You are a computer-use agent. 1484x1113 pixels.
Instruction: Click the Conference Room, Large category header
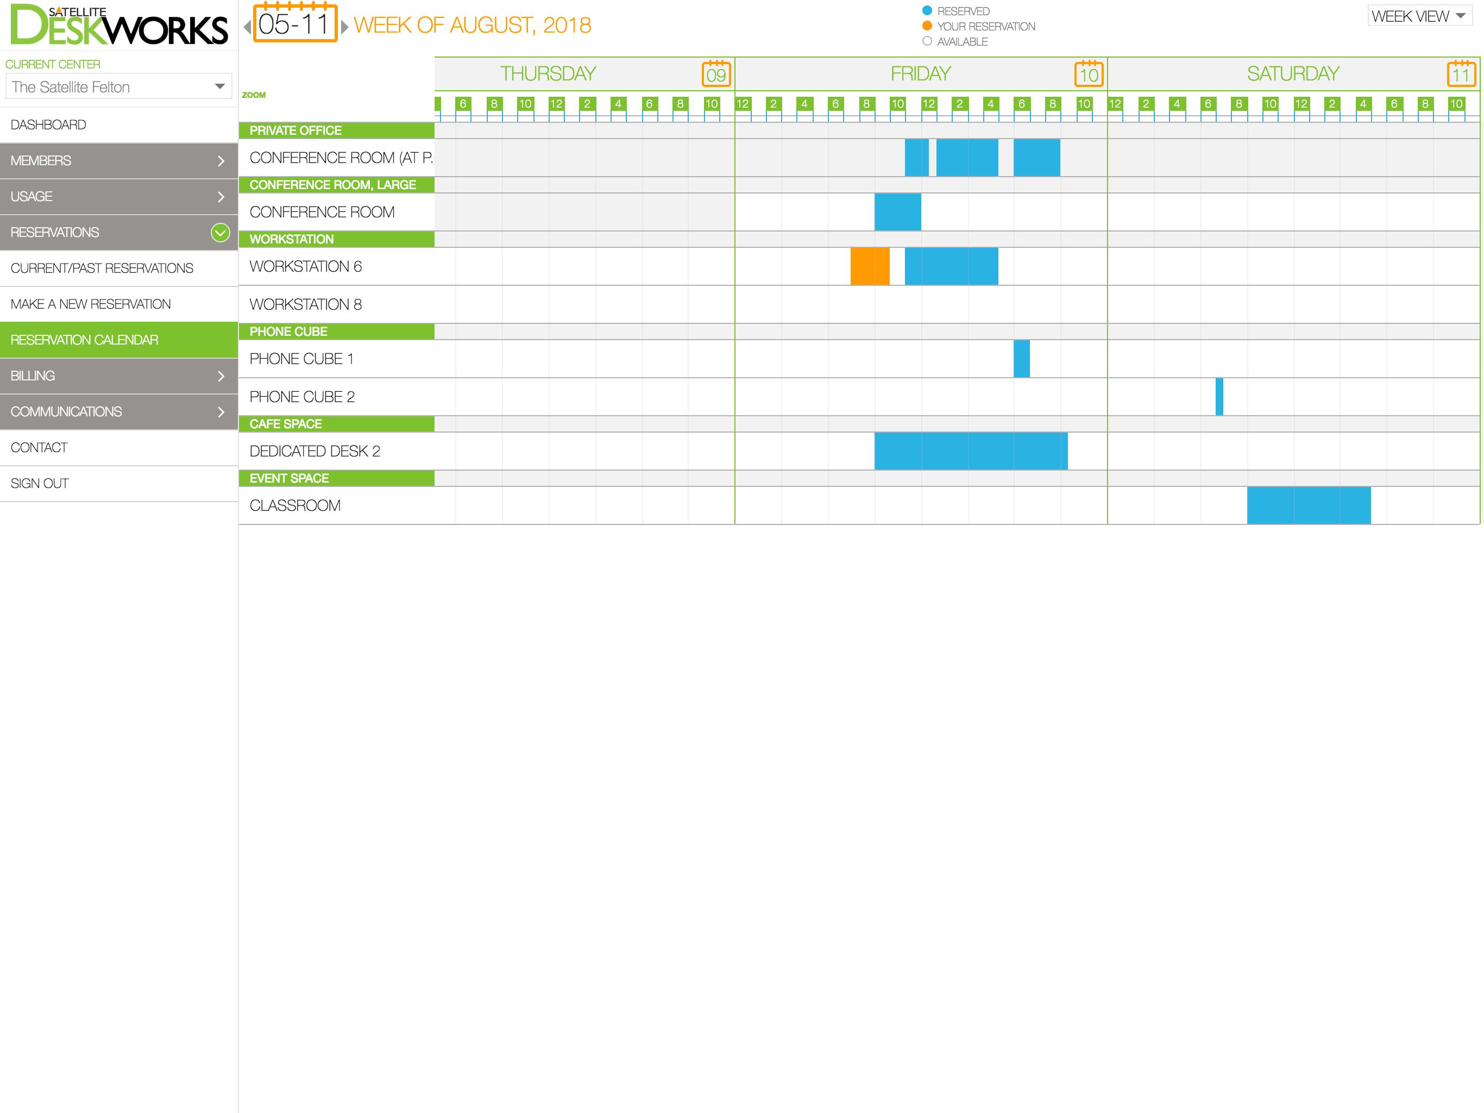click(337, 185)
